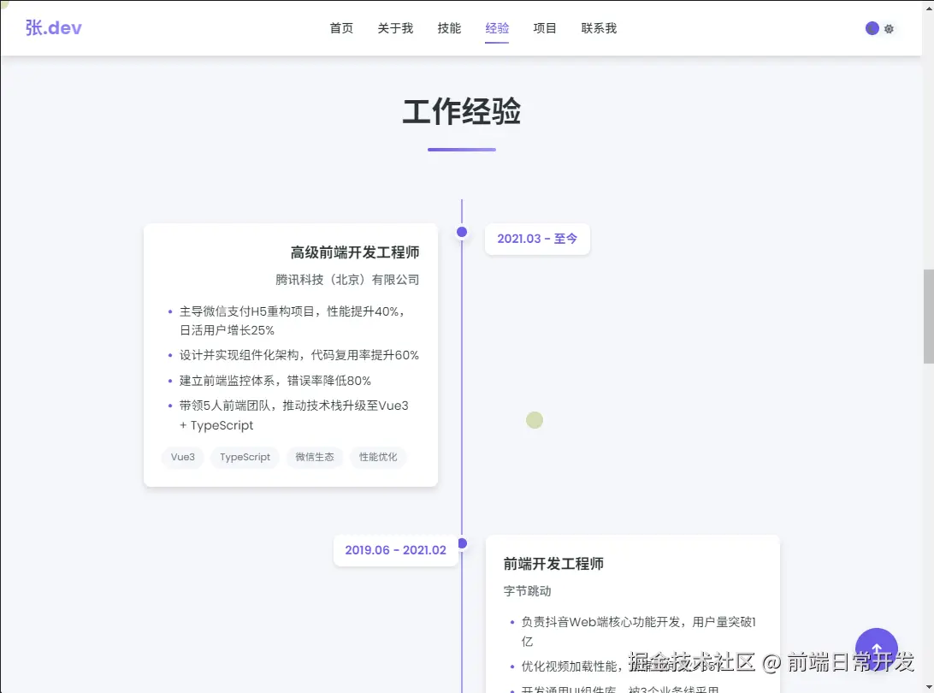This screenshot has height=693, width=934.
Task: Click the scroll-to-top arrow button
Action: click(876, 649)
